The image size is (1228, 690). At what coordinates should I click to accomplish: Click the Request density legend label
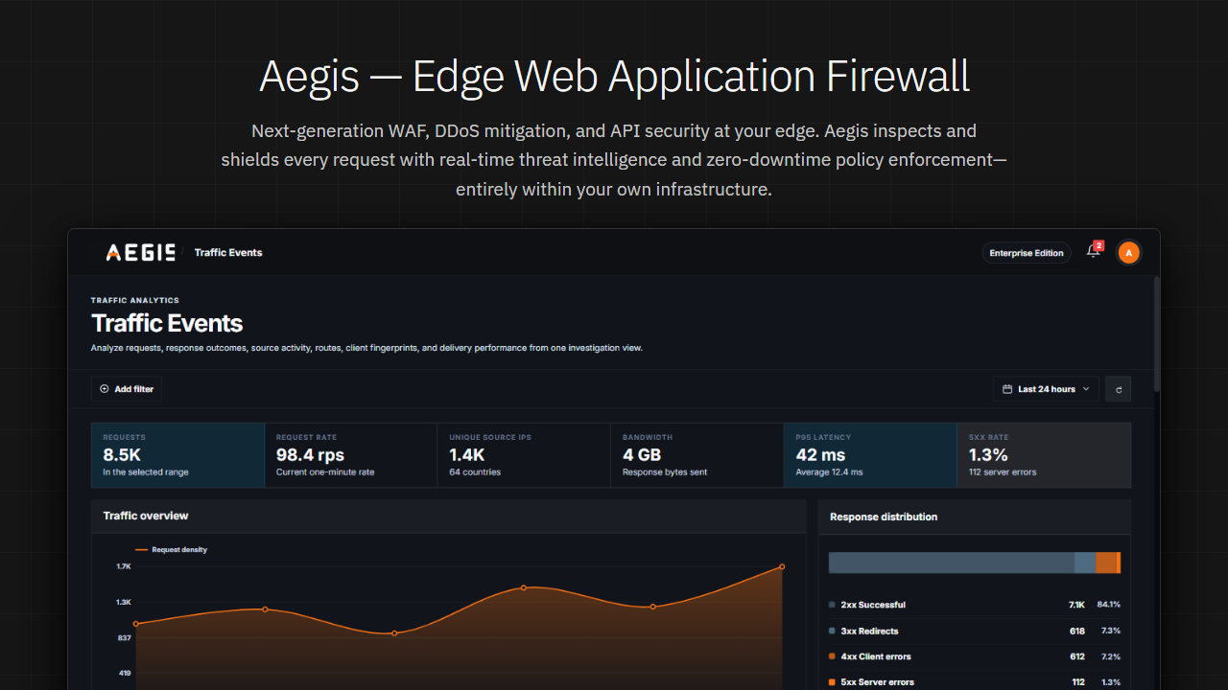click(172, 550)
